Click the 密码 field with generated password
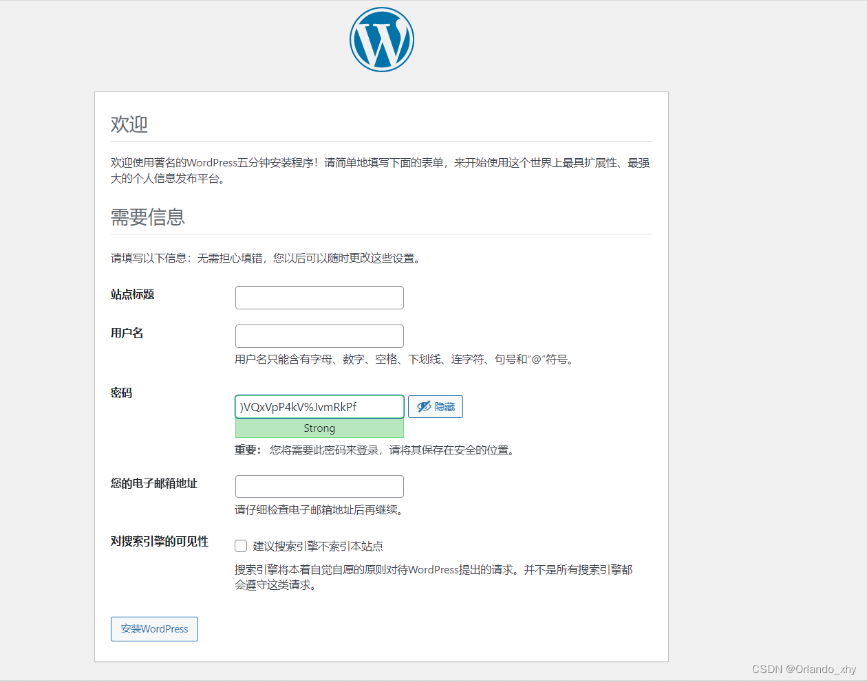Screen dimensions: 867x682 (319, 406)
